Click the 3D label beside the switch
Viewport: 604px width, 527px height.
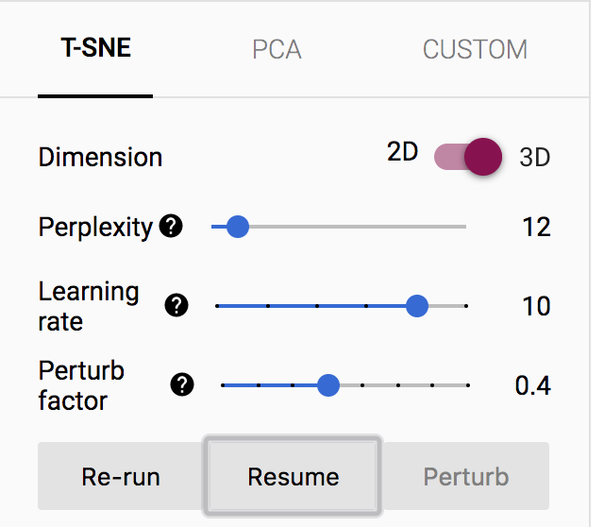[535, 157]
